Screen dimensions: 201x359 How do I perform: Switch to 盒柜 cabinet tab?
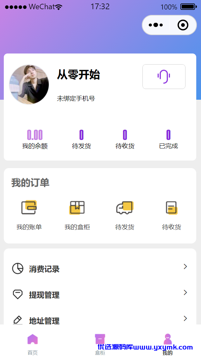[100, 344]
